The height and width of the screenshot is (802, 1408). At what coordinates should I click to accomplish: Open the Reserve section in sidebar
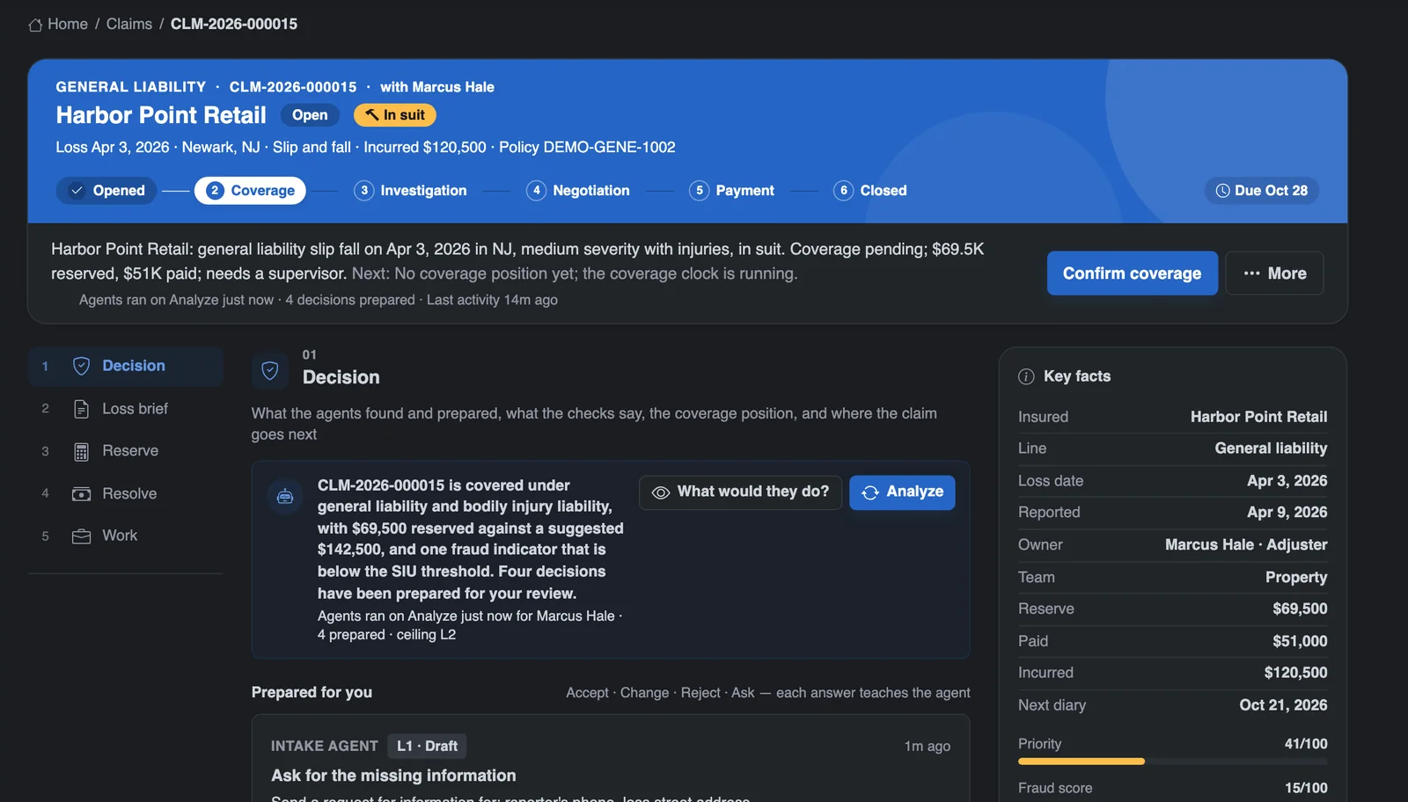[x=125, y=451]
